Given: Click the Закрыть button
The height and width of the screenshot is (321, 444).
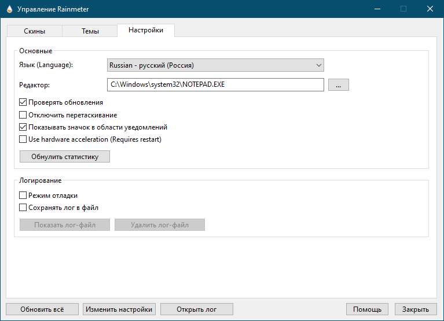Looking at the screenshot, I should coord(416,309).
